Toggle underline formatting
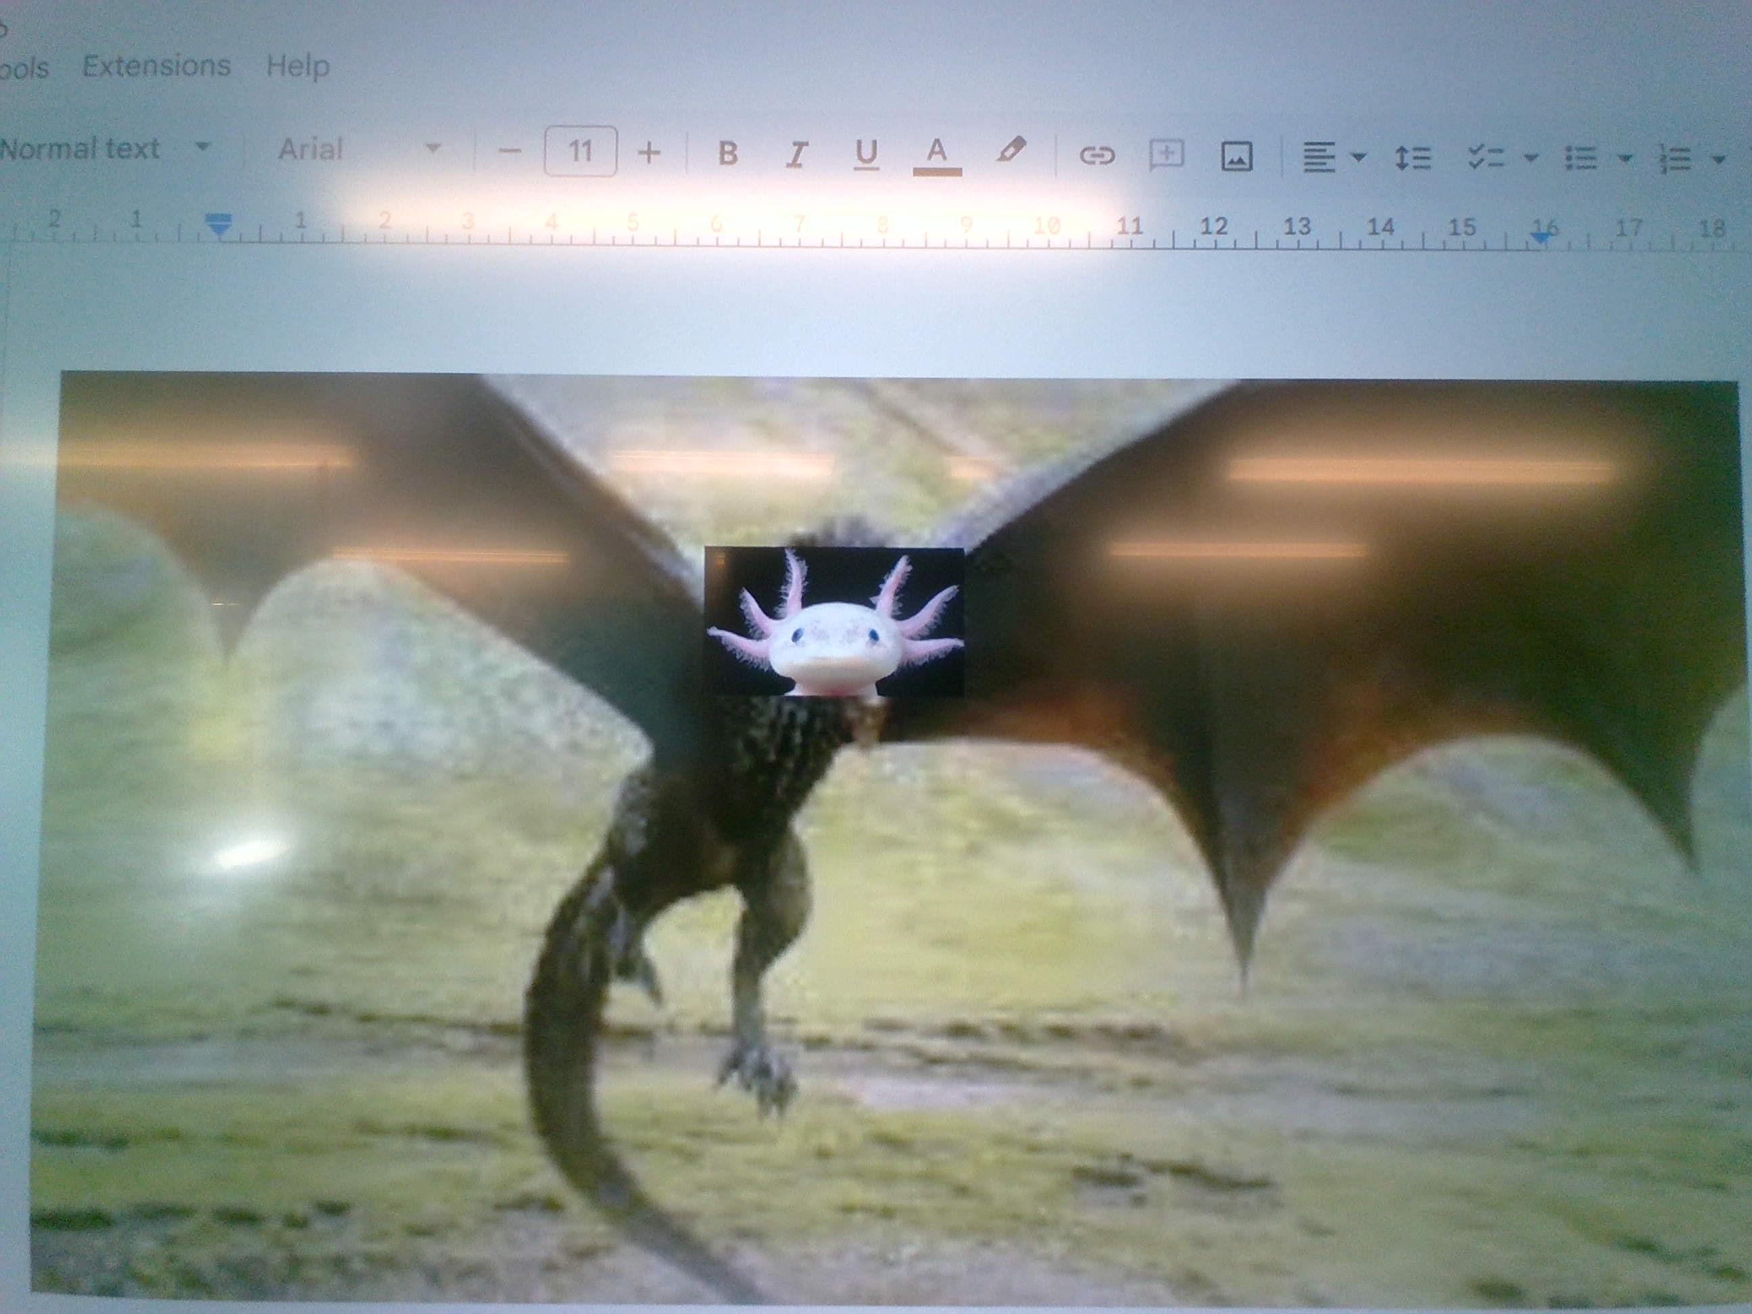Image resolution: width=1752 pixels, height=1314 pixels. (867, 153)
